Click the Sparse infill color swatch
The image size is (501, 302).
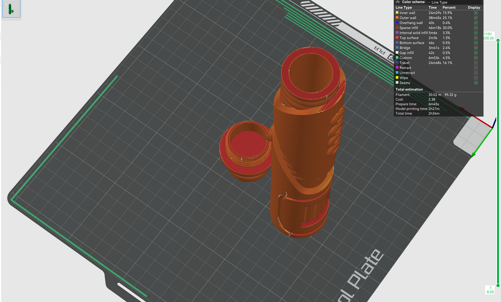point(397,28)
